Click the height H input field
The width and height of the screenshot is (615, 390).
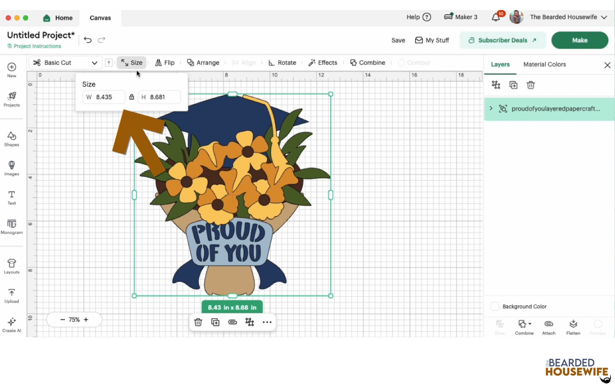tap(159, 97)
